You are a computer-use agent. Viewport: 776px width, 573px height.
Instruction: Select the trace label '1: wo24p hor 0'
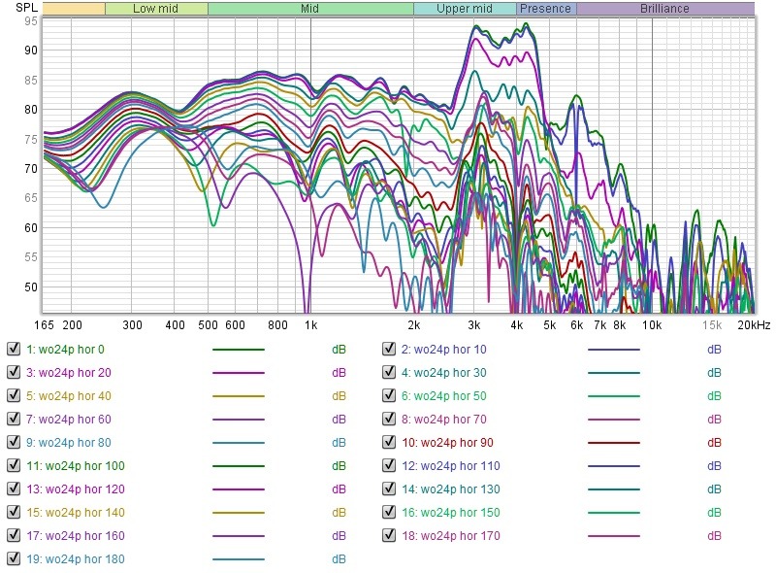pos(65,350)
